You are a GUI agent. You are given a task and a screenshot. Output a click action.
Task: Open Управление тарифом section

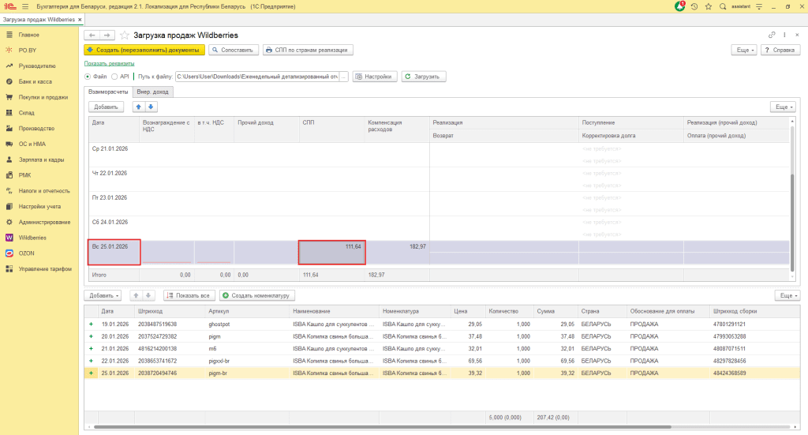(45, 269)
